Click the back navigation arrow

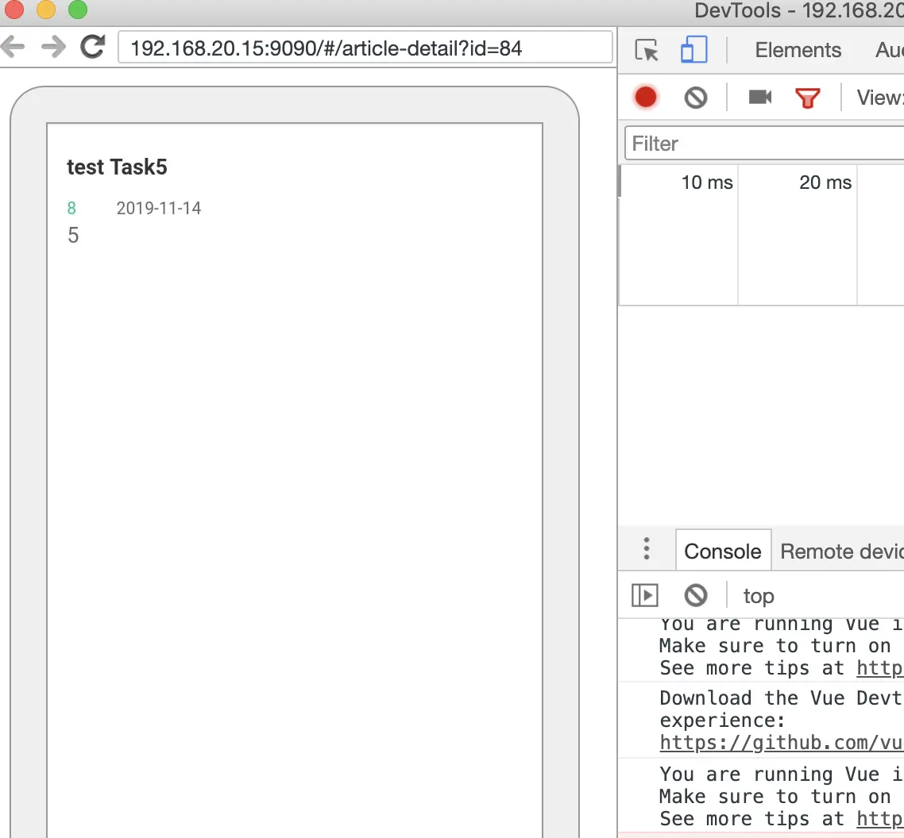[x=13, y=48]
